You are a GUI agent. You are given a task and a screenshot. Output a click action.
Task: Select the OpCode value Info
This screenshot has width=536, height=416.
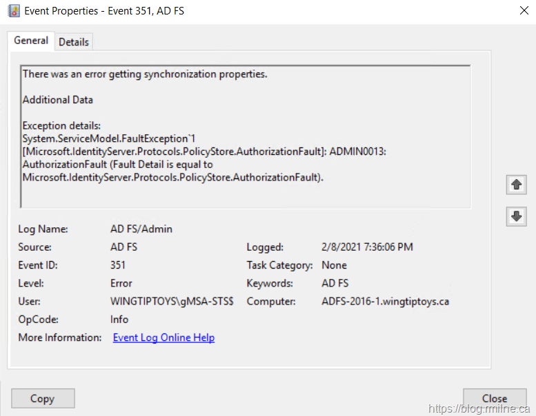[119, 320]
